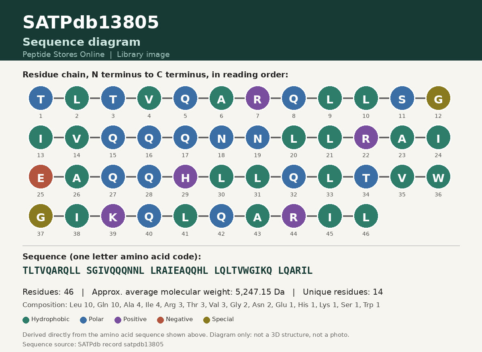Click the G residue circle numbered 37
Screen dimensions: 482x352
coord(41,216)
